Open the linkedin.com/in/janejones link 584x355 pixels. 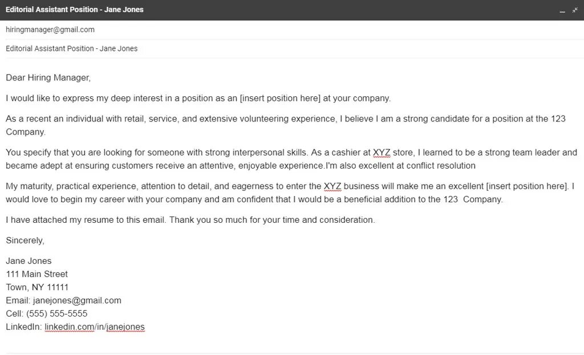pyautogui.click(x=95, y=327)
